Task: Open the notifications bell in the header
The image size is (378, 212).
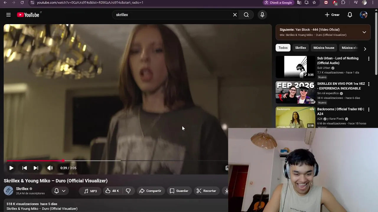Action: (x=350, y=15)
